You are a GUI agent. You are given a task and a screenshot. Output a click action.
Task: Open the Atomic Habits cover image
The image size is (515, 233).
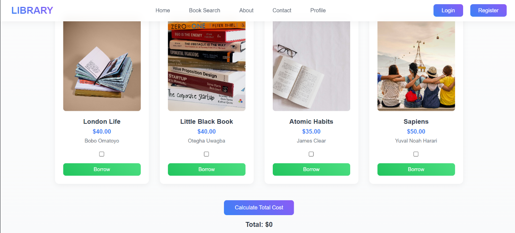[311, 65]
